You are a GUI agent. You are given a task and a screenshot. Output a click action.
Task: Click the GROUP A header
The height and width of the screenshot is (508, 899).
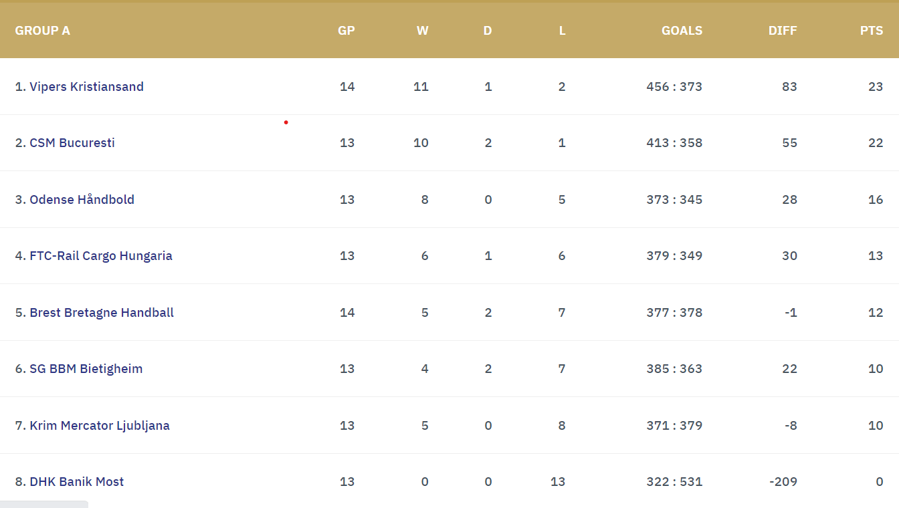42,31
